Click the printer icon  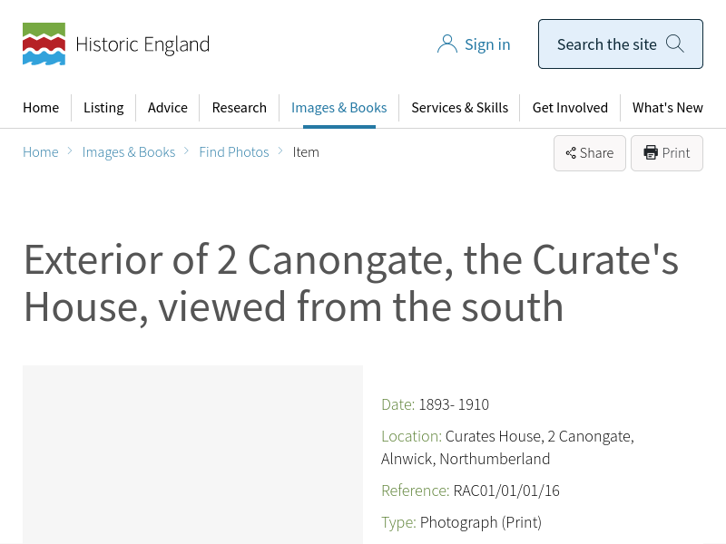[x=650, y=152]
